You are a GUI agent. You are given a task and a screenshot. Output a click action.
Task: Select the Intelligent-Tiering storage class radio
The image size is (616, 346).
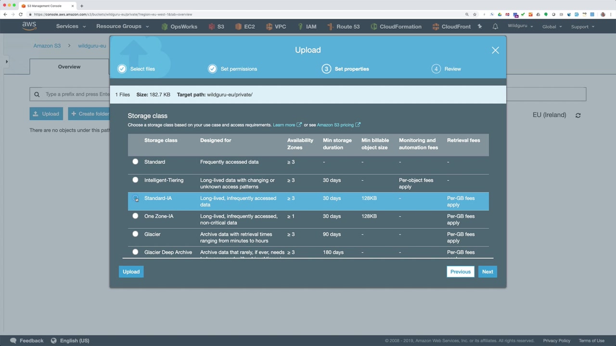tap(135, 180)
